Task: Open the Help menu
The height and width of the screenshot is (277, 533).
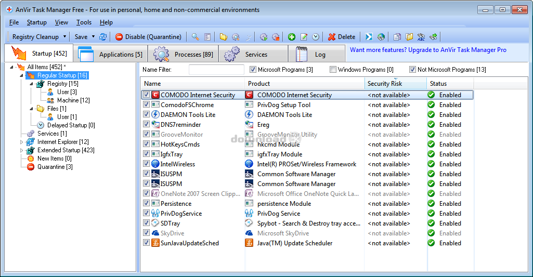Action: 106,22
